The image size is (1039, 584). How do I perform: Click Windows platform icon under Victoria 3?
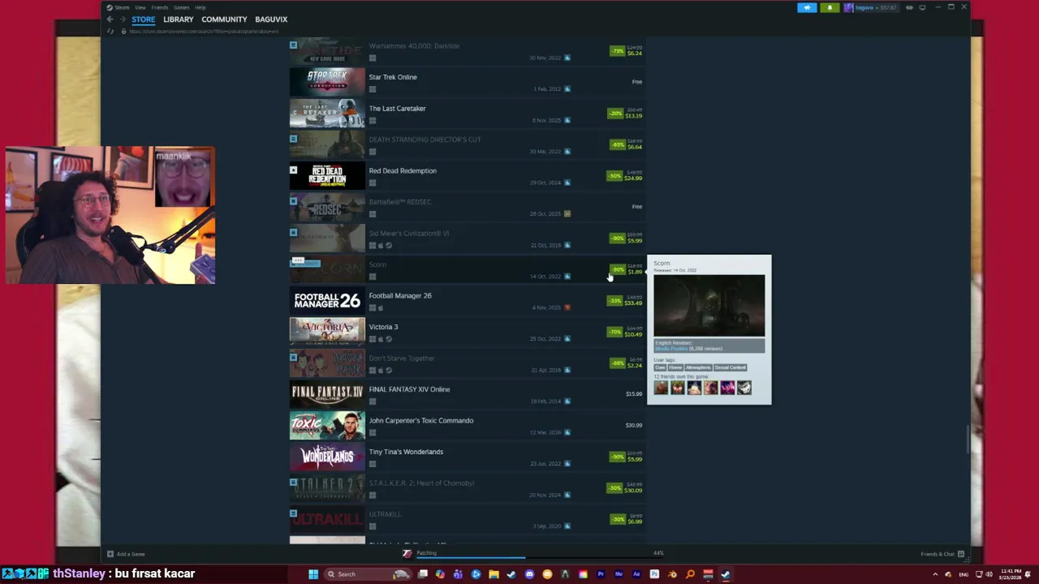coord(373,339)
